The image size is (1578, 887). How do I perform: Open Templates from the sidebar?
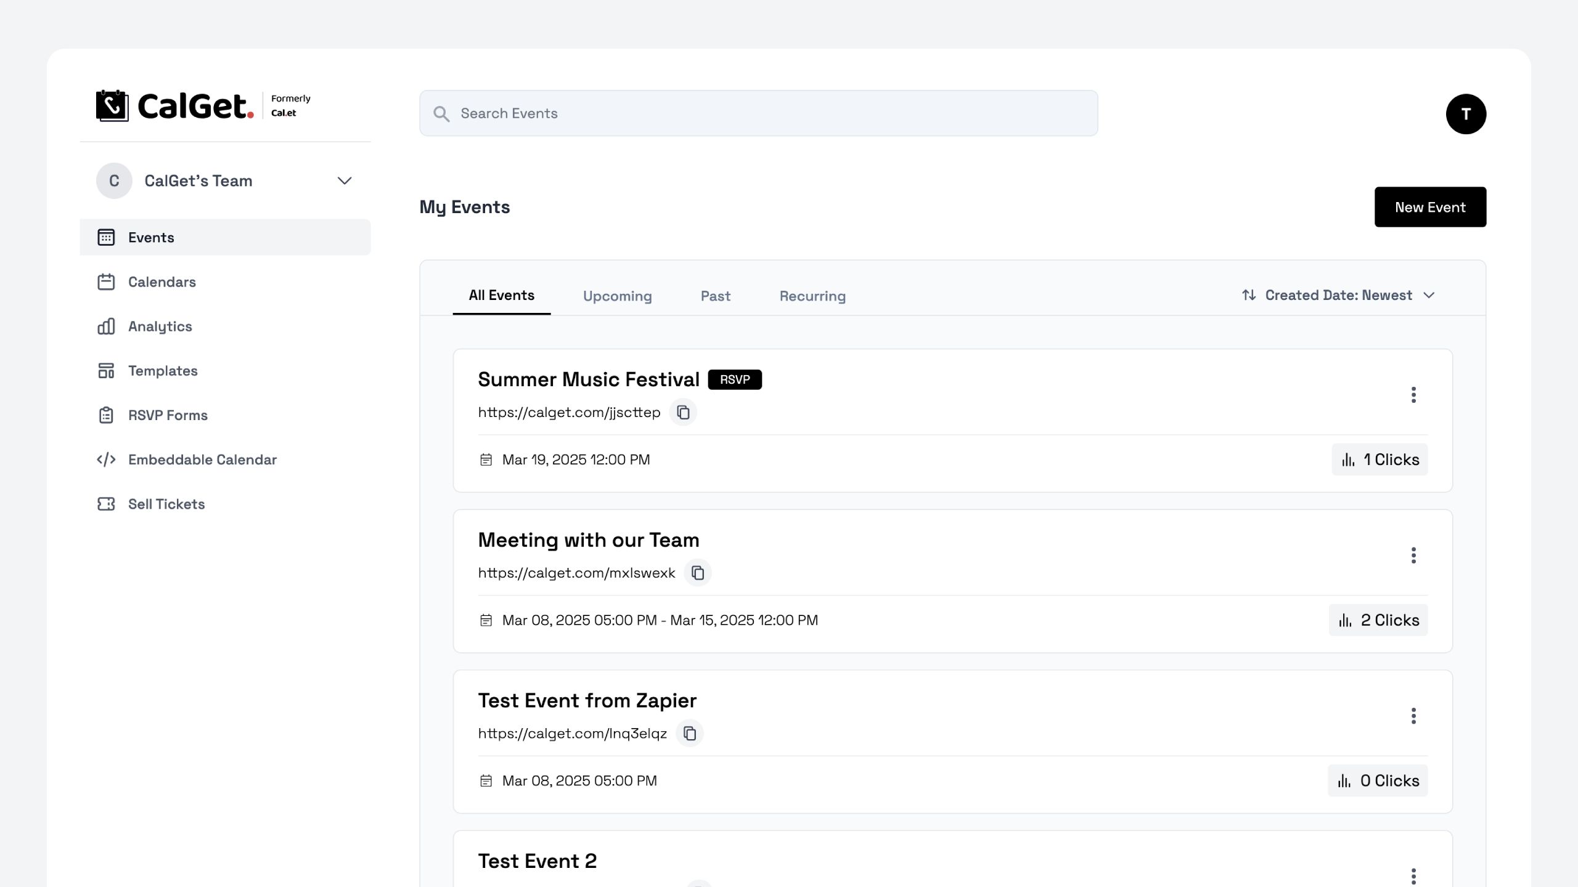pos(162,370)
